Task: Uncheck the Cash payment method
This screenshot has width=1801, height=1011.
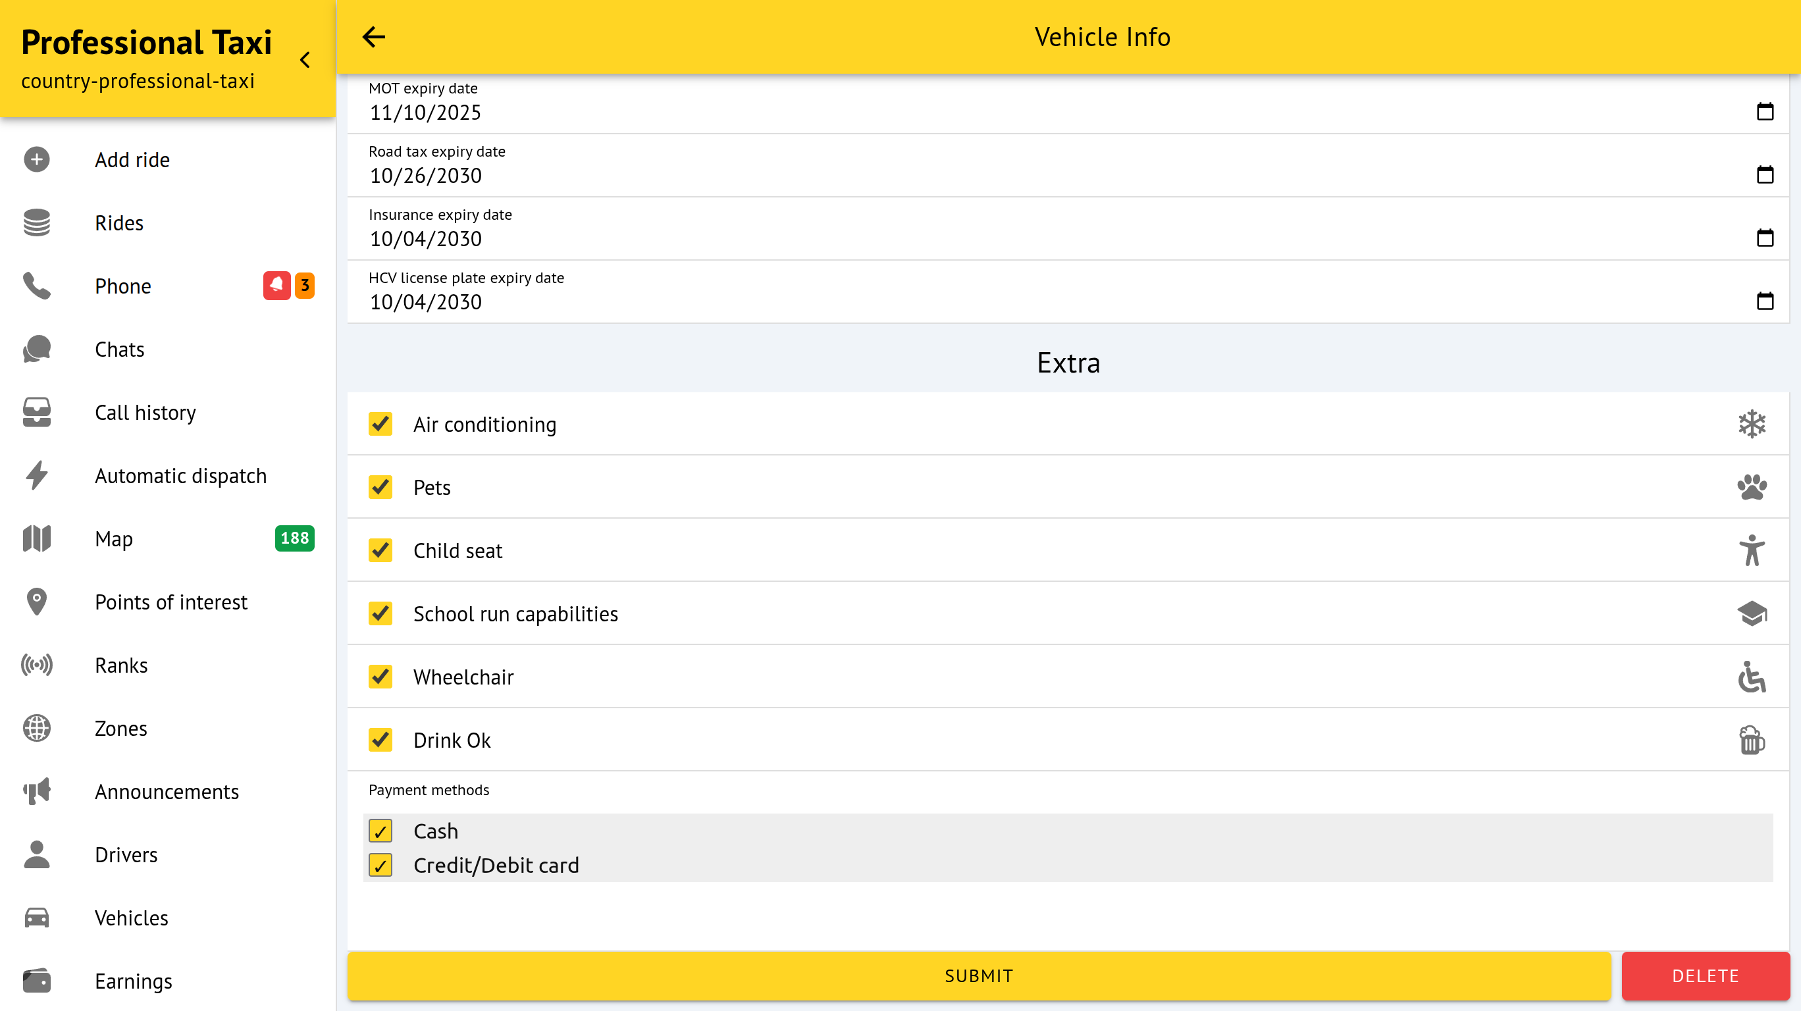Action: click(x=380, y=831)
